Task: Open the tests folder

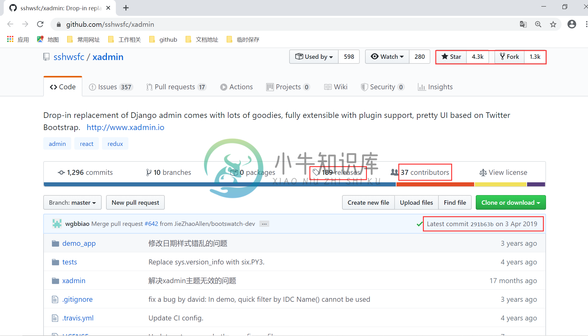Action: tap(70, 262)
